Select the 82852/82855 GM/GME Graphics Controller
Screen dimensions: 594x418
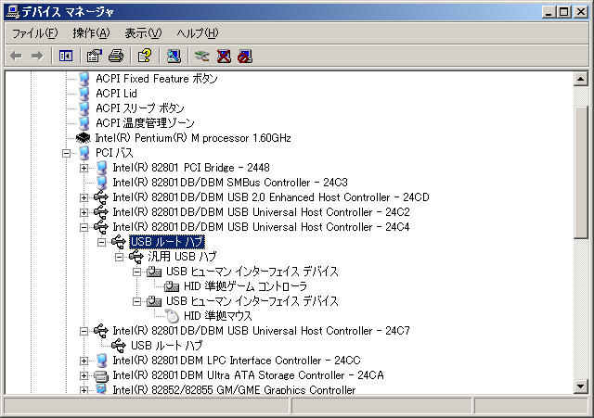[234, 389]
